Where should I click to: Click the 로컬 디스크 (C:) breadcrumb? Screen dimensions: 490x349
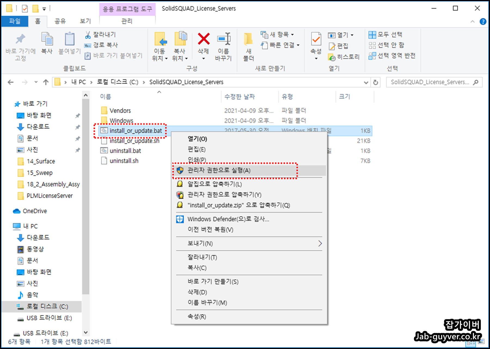[118, 82]
